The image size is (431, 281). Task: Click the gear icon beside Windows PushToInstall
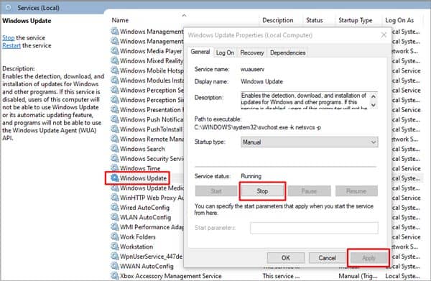[115, 129]
